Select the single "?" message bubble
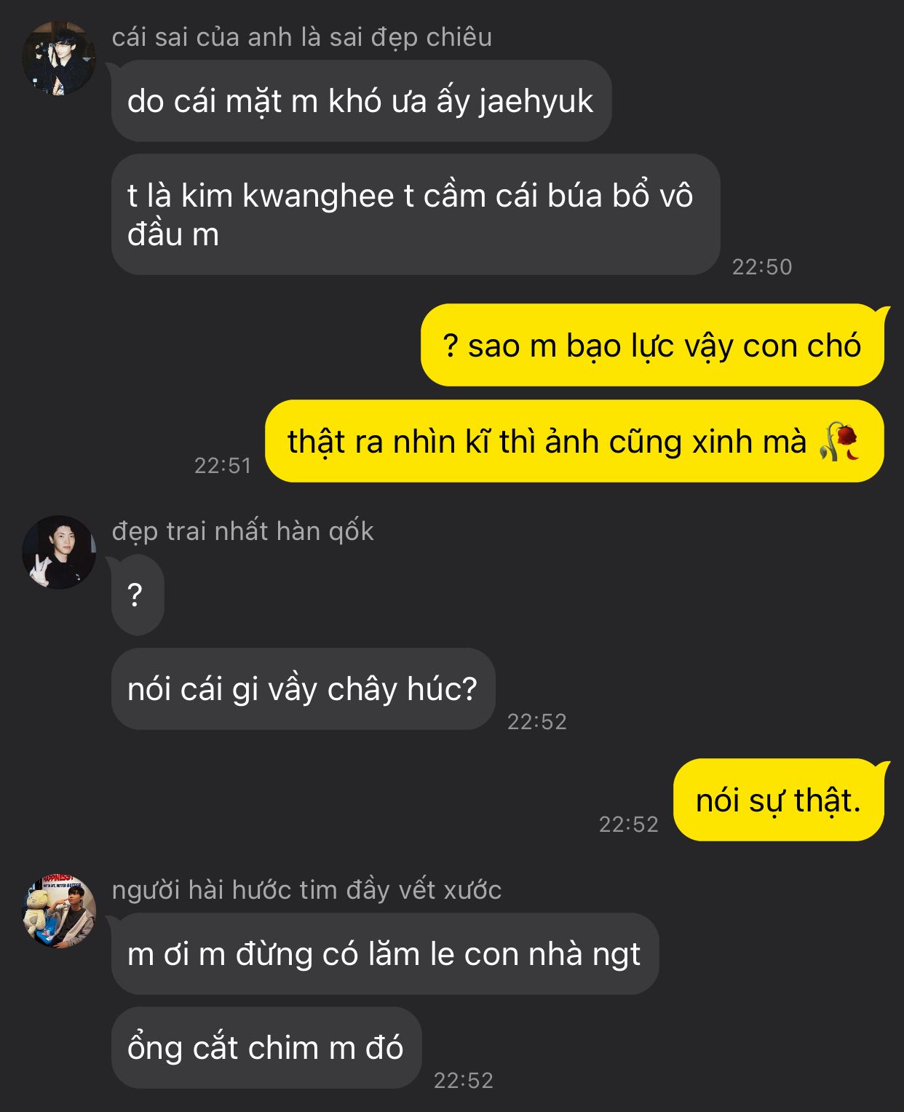 (138, 595)
